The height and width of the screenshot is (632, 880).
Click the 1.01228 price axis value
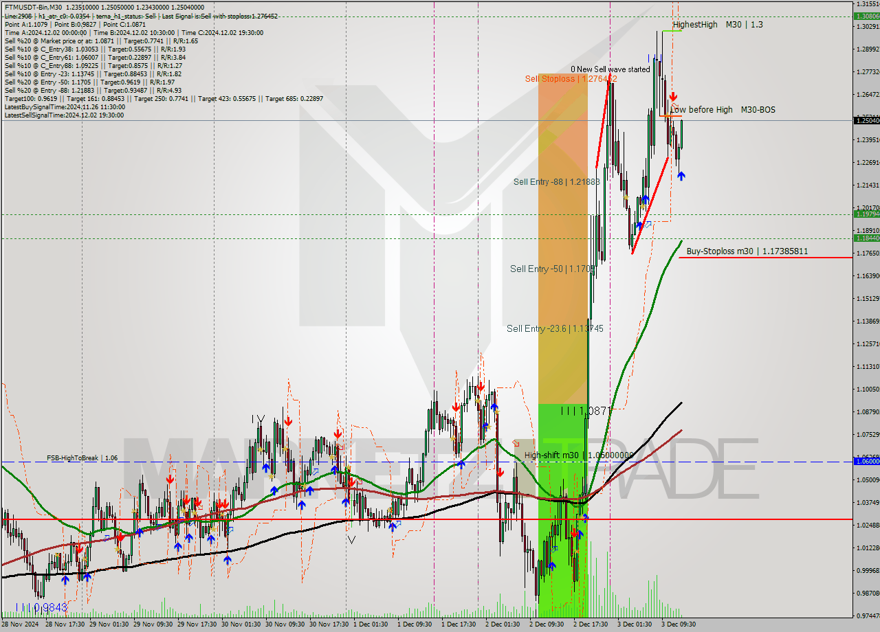(x=868, y=548)
